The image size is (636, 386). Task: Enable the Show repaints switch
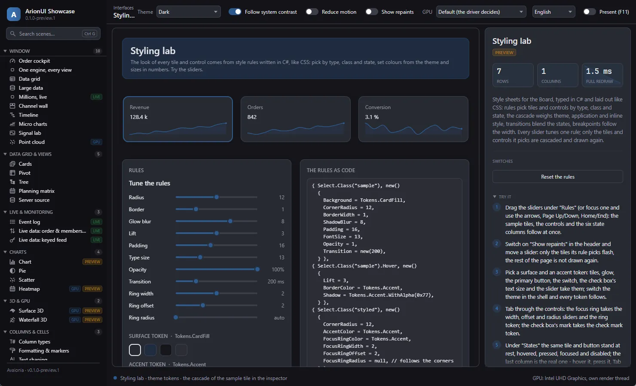click(372, 12)
